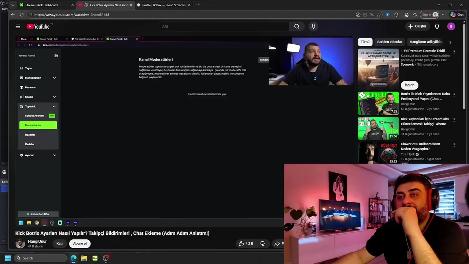The image size is (469, 264).
Task: Open HangiOnur channel name link
Action: [37, 241]
